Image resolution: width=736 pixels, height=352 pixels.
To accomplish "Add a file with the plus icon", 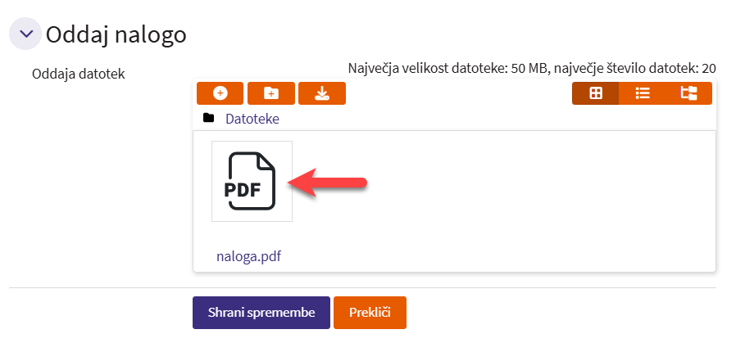I will (x=220, y=93).
